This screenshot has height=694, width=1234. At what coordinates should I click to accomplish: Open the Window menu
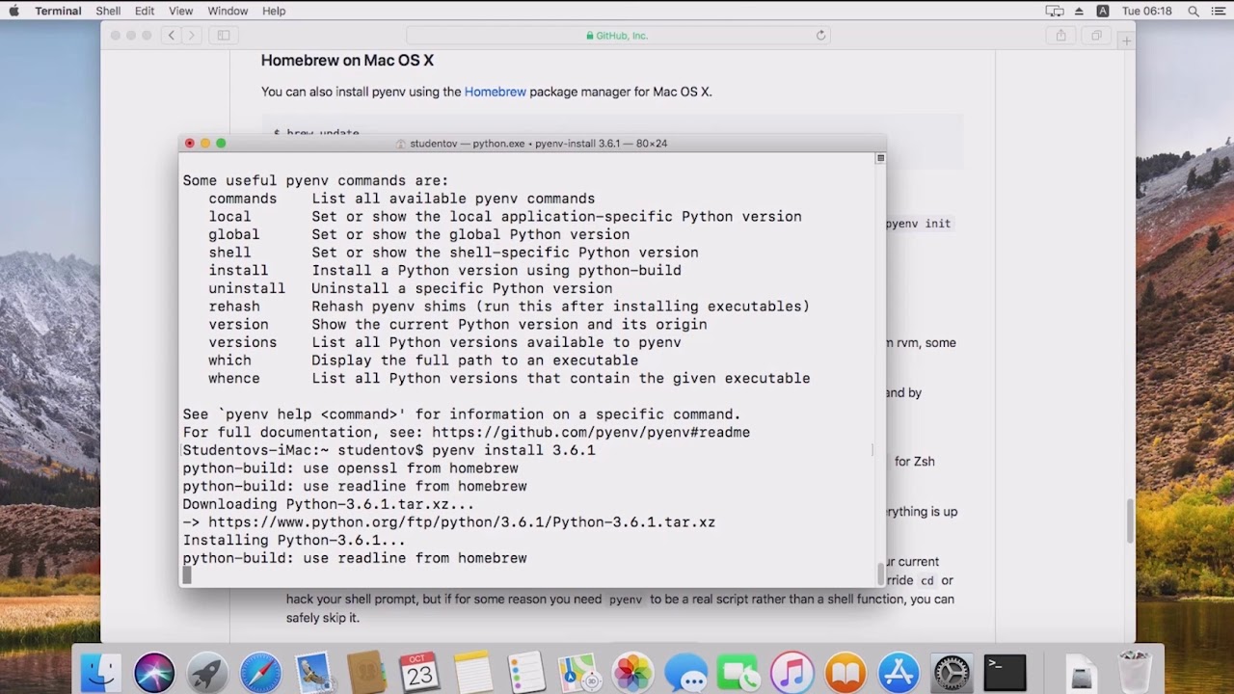(x=228, y=11)
